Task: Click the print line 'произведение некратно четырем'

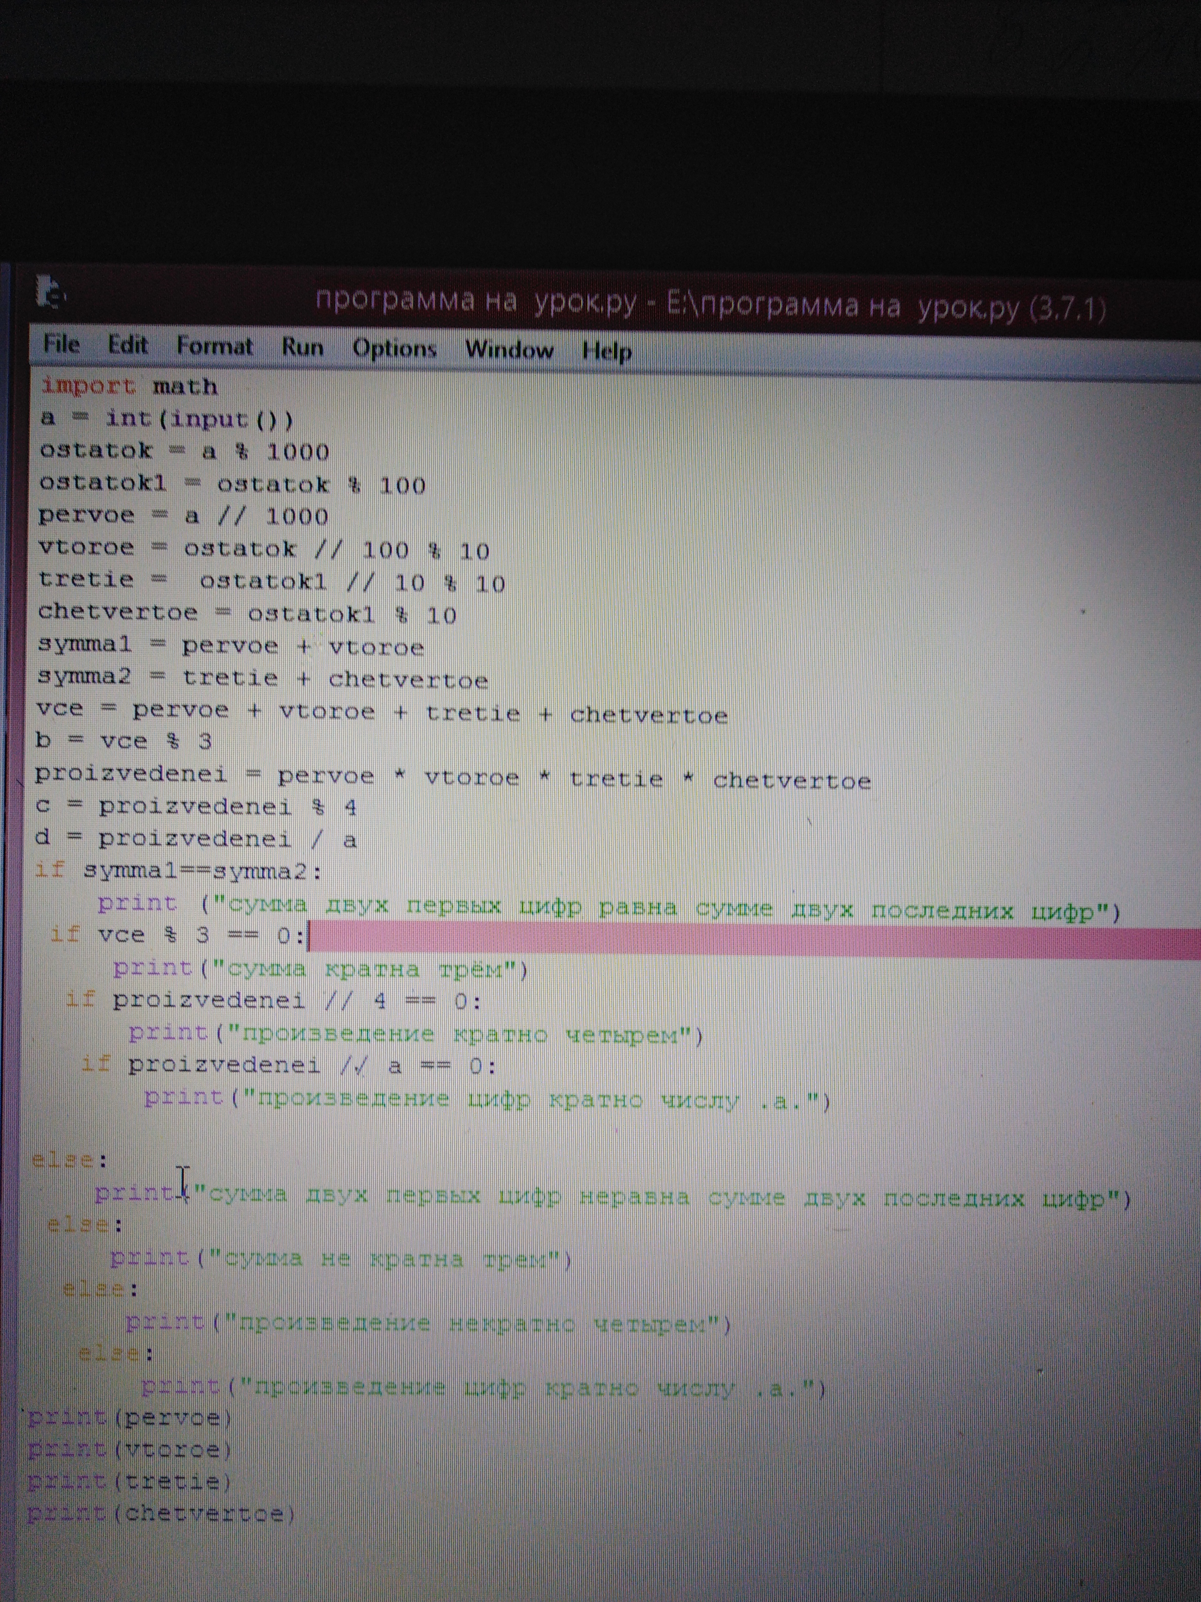Action: click(428, 1324)
